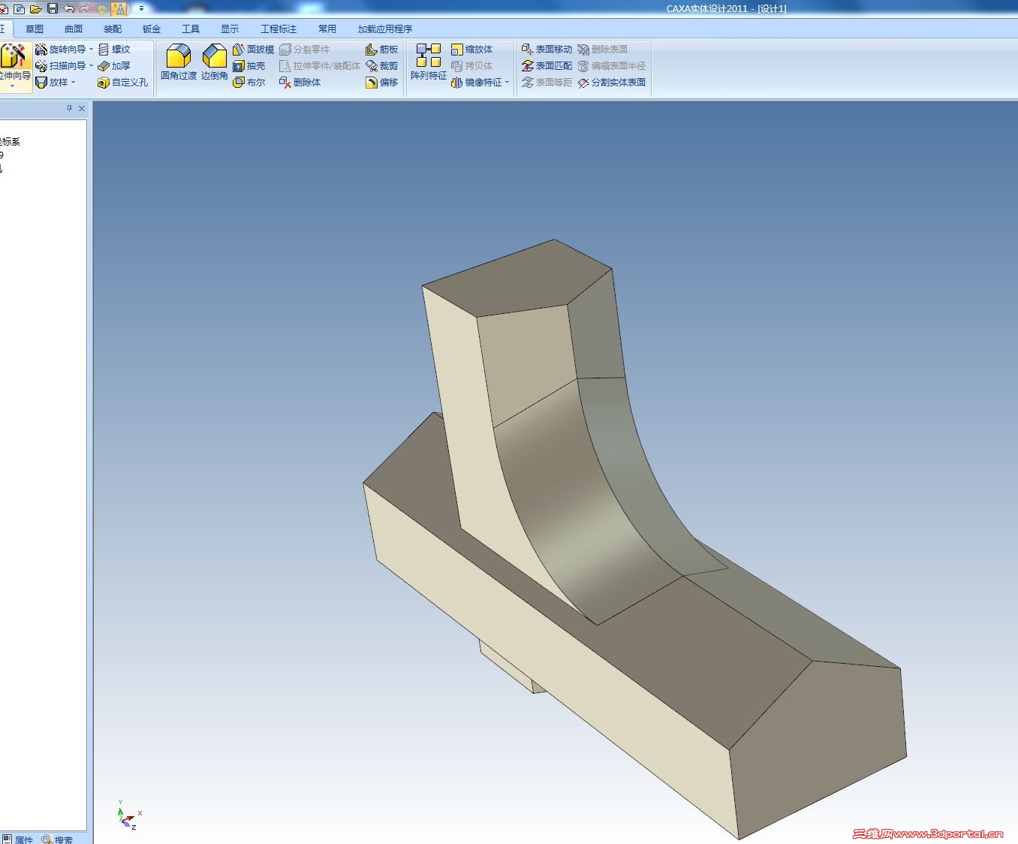Expand the 旋转向导 dropdown arrow
1018x844 pixels.
pyautogui.click(x=92, y=50)
